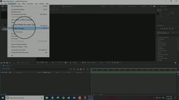Open the Effects & Presets panel menu icon

pos(168,32)
